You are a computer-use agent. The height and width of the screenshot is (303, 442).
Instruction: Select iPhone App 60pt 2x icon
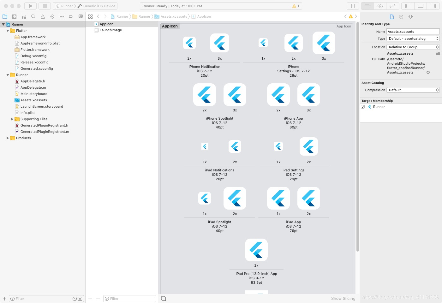[278, 95]
